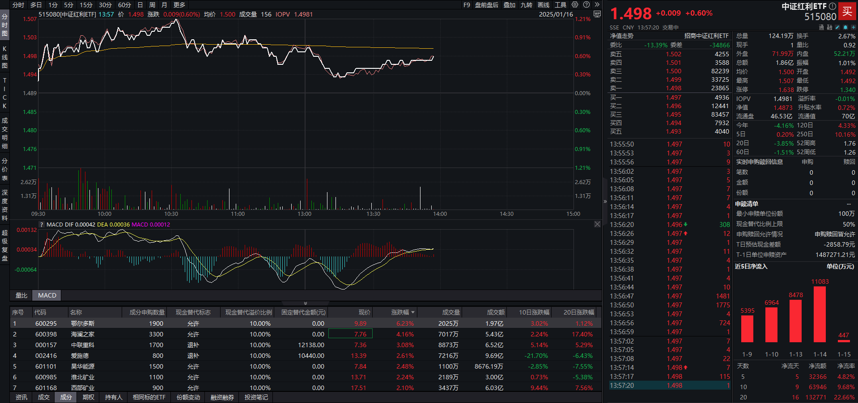Image resolution: width=858 pixels, height=403 pixels.
Task: Open the 更多 period dropdown
Action: pyautogui.click(x=179, y=5)
